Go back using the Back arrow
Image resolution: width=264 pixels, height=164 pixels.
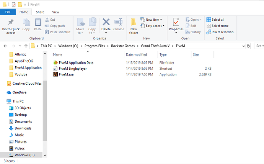[5, 46]
